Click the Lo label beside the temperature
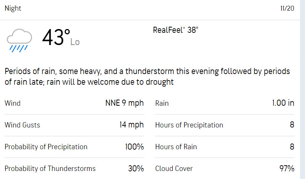Viewport: 305px width, 179px height. coord(75,42)
